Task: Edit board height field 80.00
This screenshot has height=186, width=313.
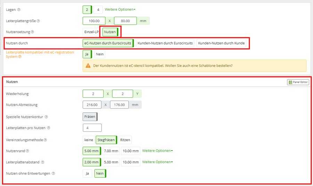Action: pyautogui.click(x=125, y=21)
